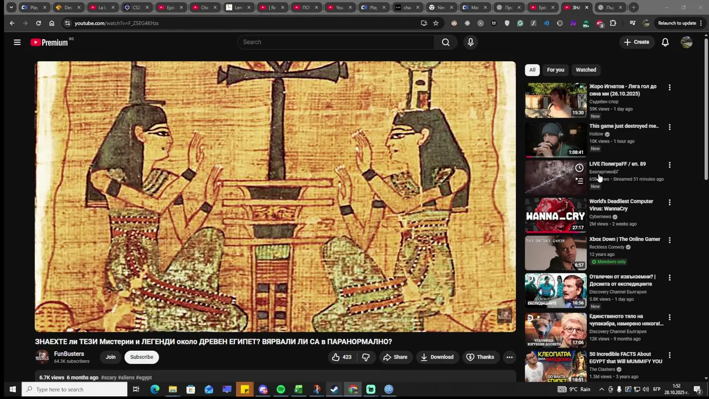Screen dimensions: 709x399
Task: Open Spotify from the taskbar
Action: [281, 390]
